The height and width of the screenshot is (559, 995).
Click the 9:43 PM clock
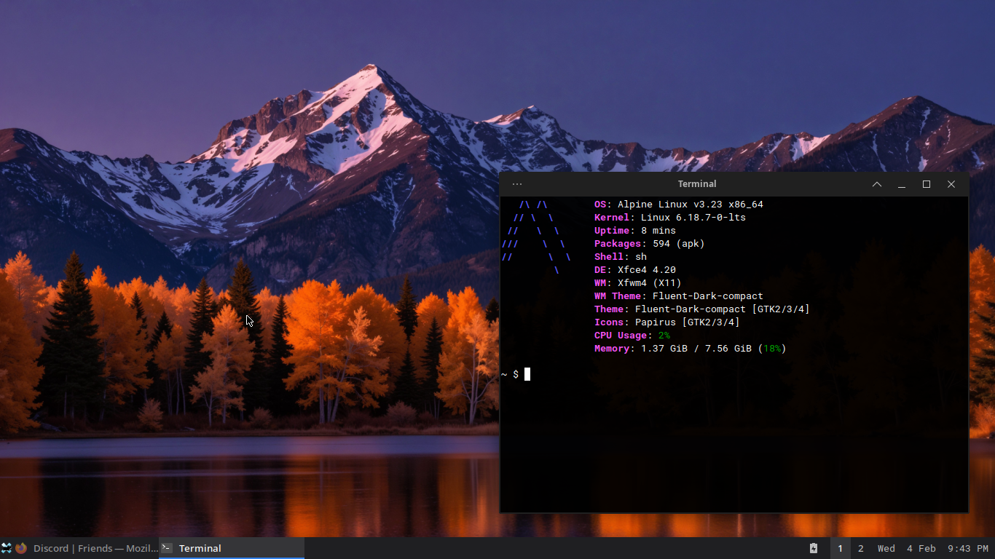pos(968,548)
